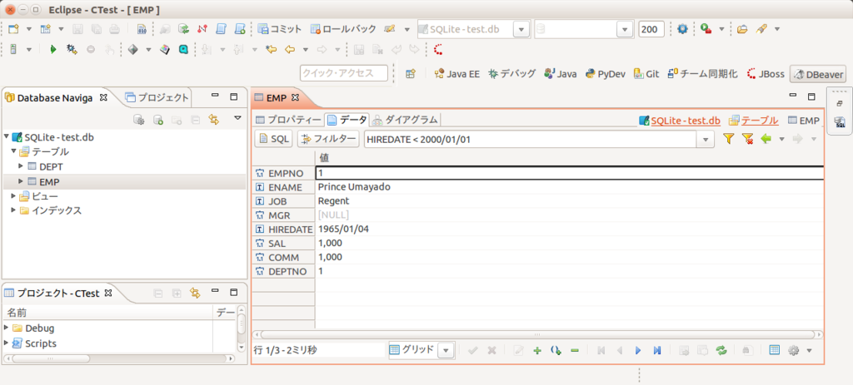The height and width of the screenshot is (385, 853).
Task: Click the yellow Back navigation arrow
Action: (289, 49)
